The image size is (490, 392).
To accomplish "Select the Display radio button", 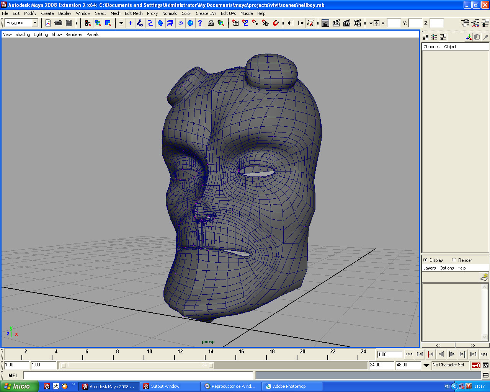I will [425, 260].
